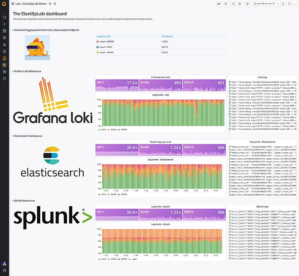Click the red ERROR level icon in the table

coord(97,41)
